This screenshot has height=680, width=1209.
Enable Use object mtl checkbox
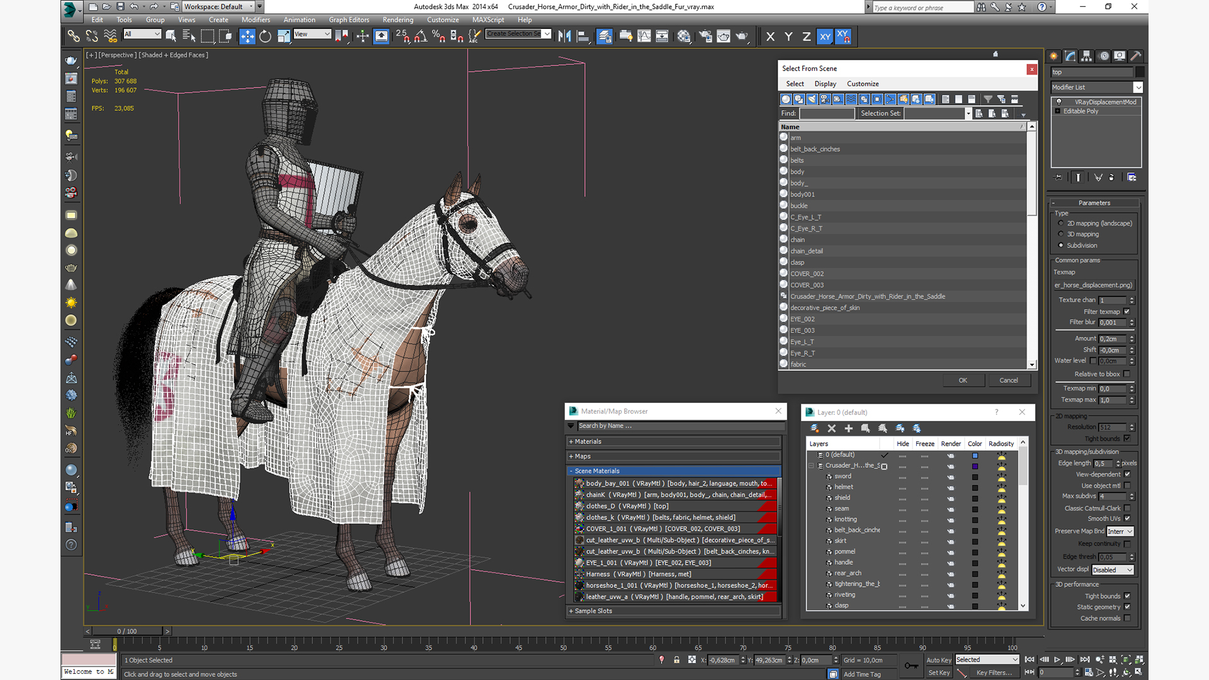pyautogui.click(x=1127, y=485)
